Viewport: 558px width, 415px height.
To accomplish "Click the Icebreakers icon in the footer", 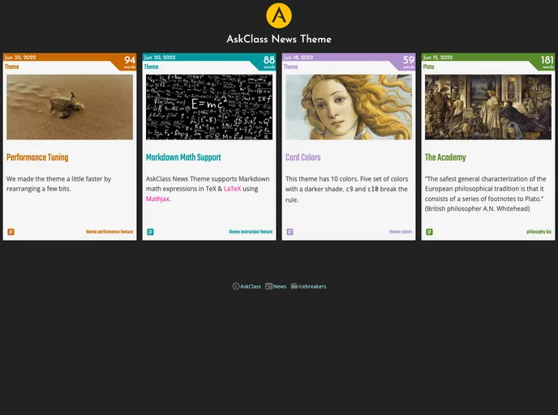I will tap(294, 286).
